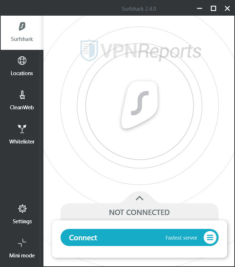The width and height of the screenshot is (235, 267).
Task: Click the Settings label in sidebar
Action: click(x=22, y=221)
